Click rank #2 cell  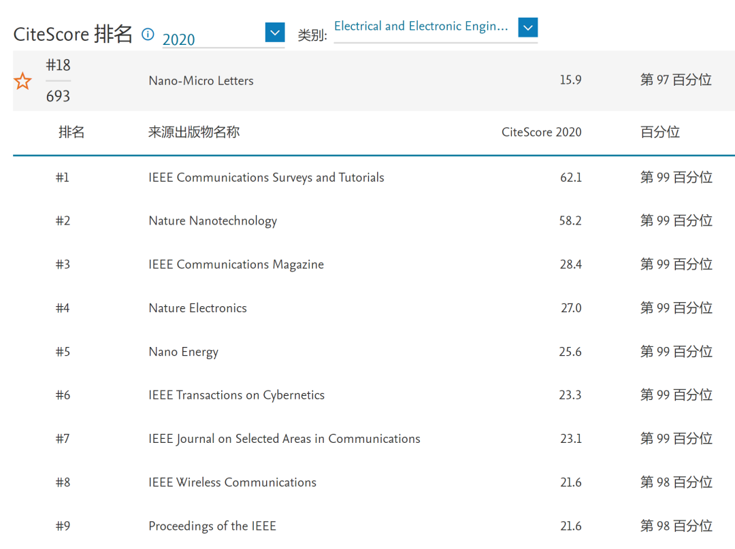coord(63,220)
